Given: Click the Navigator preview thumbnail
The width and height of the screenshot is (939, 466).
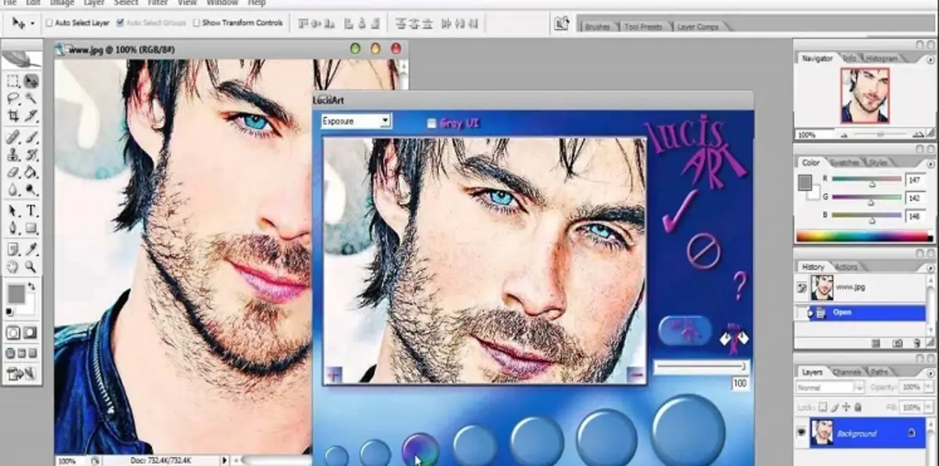Looking at the screenshot, I should pyautogui.click(x=864, y=95).
